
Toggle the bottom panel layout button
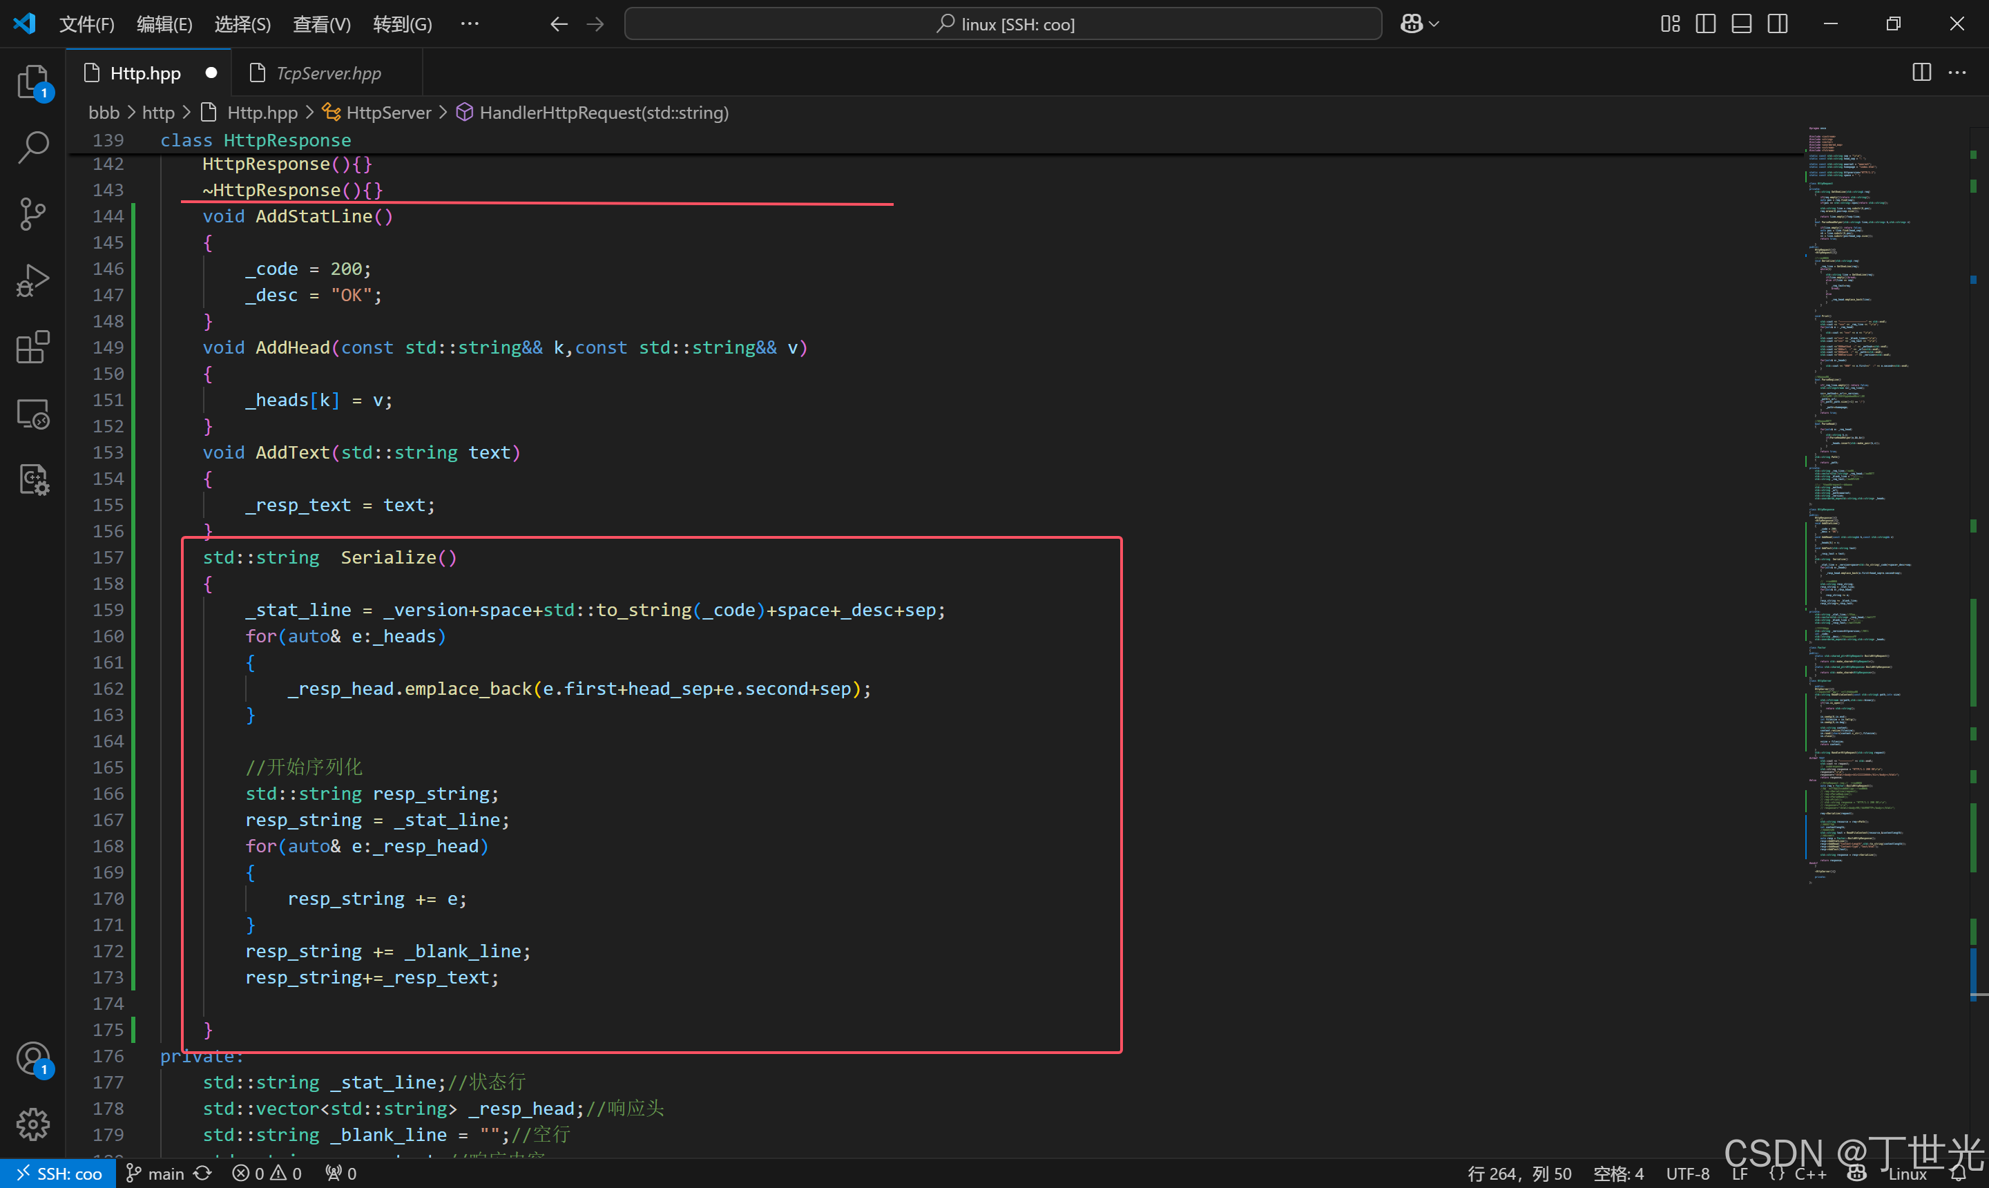(x=1741, y=24)
